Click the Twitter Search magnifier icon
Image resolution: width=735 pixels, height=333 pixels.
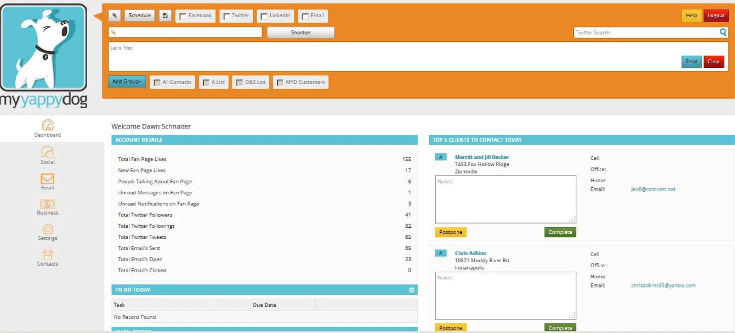pyautogui.click(x=723, y=32)
